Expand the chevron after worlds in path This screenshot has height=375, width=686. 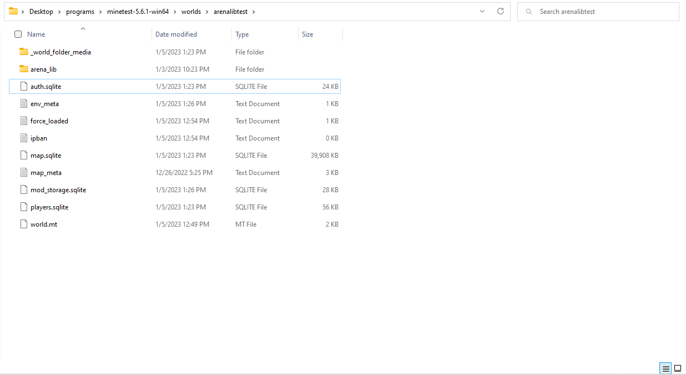[x=207, y=12]
